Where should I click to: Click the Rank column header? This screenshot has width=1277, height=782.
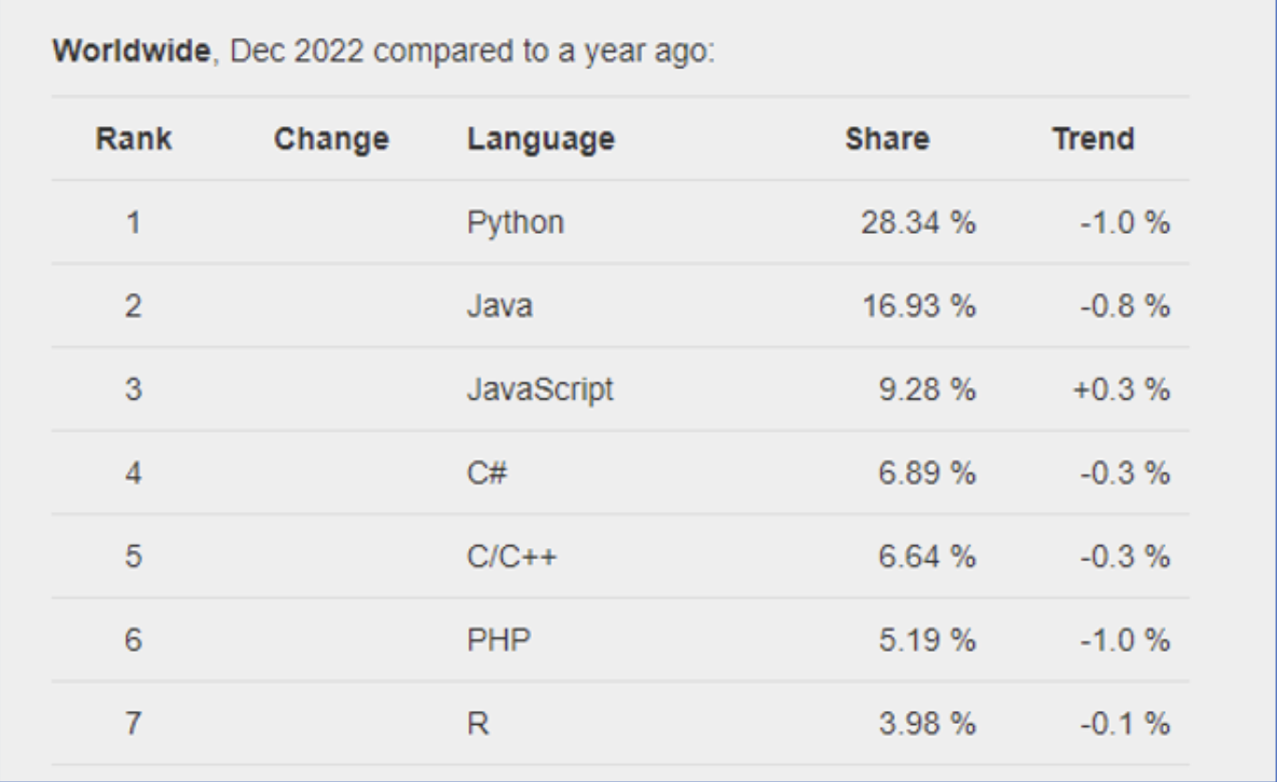point(133,139)
